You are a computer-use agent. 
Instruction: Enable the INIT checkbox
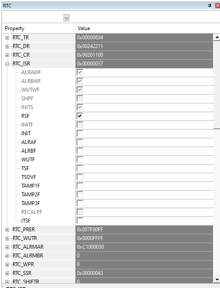[80, 134]
